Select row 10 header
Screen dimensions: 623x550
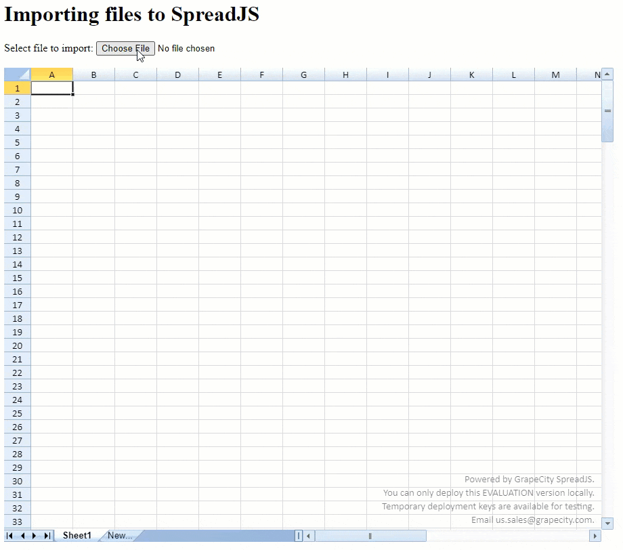pos(18,210)
